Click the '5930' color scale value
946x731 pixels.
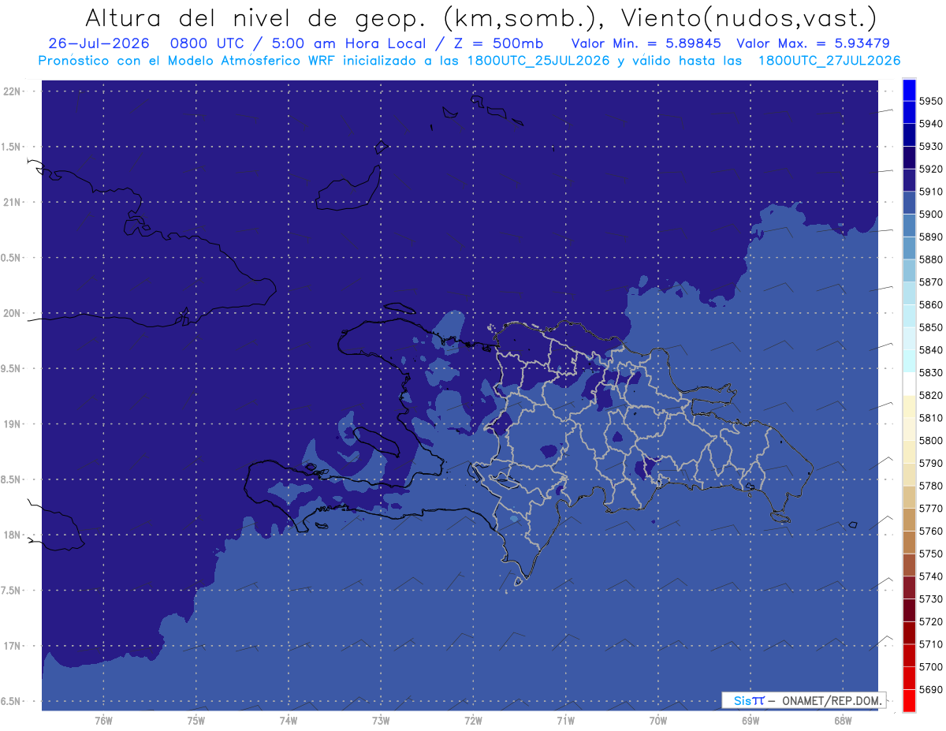(930, 146)
